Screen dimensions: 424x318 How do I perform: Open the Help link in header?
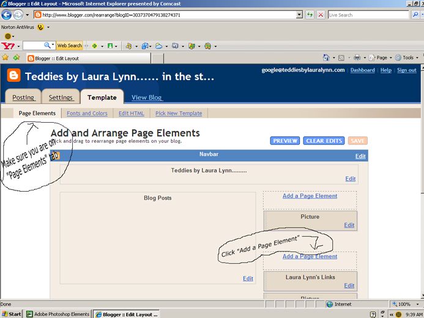pyautogui.click(x=386, y=70)
